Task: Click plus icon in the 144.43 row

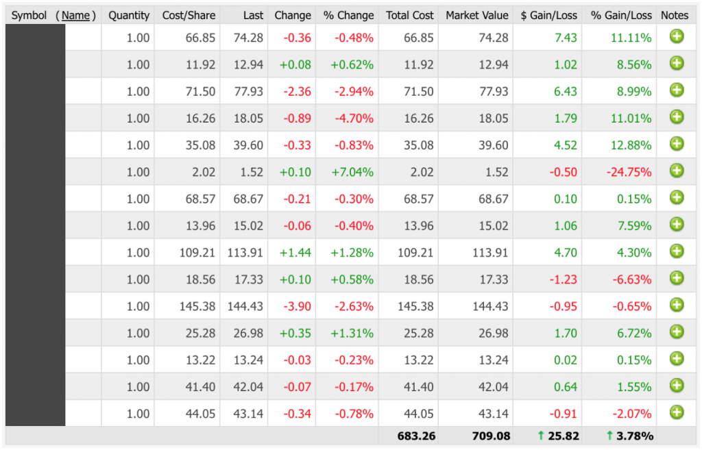Action: [x=677, y=305]
